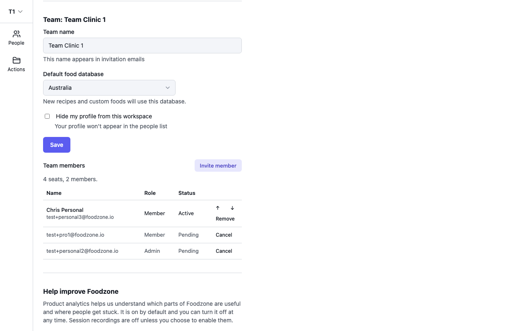Click the Name column header

point(54,193)
